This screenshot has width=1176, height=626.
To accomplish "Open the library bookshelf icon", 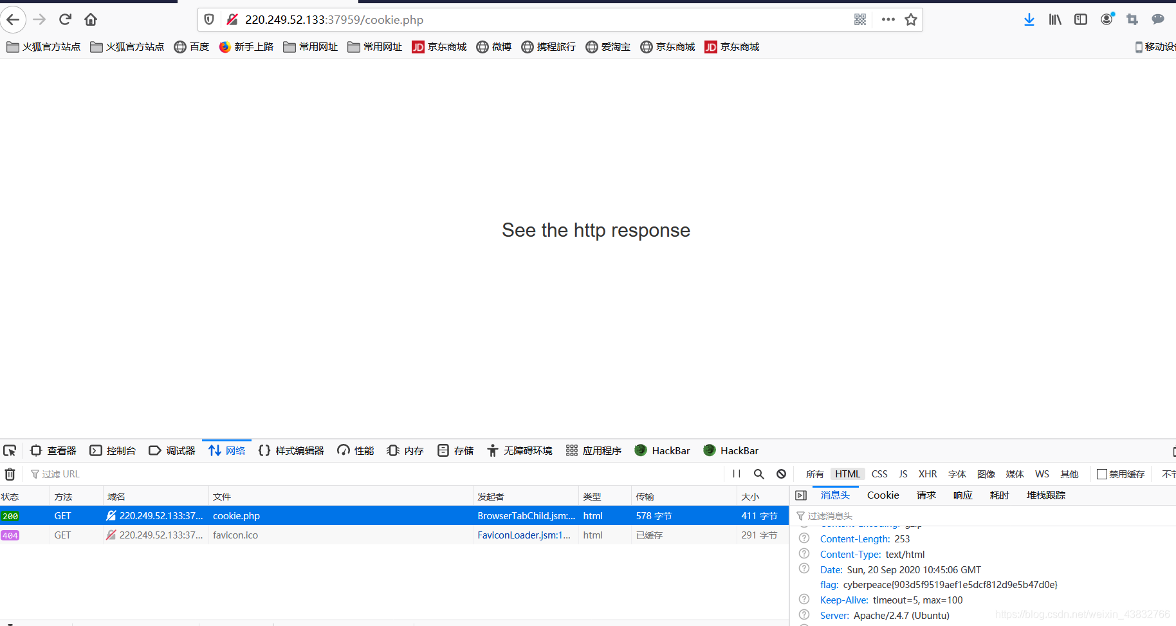I will point(1055,19).
